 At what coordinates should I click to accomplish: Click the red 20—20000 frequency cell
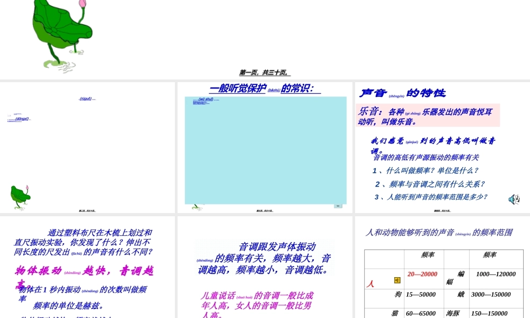pyautogui.click(x=422, y=274)
